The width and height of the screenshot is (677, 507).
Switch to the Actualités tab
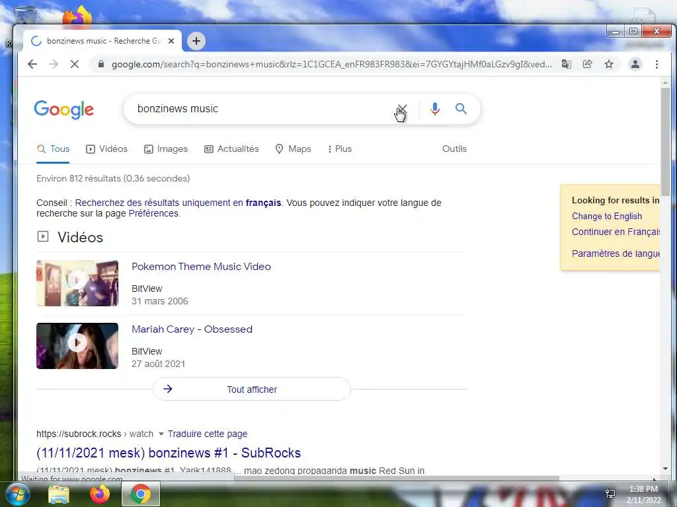[231, 149]
